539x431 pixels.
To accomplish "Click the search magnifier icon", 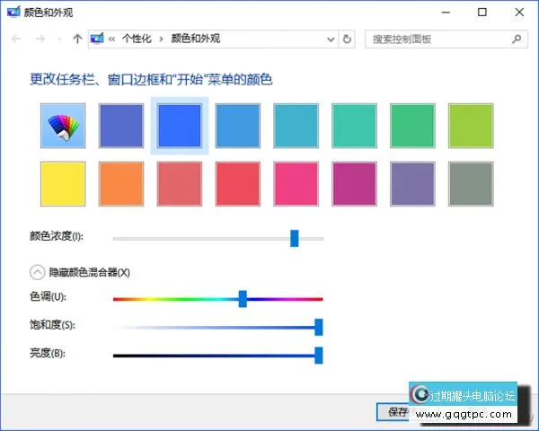I will (x=517, y=40).
